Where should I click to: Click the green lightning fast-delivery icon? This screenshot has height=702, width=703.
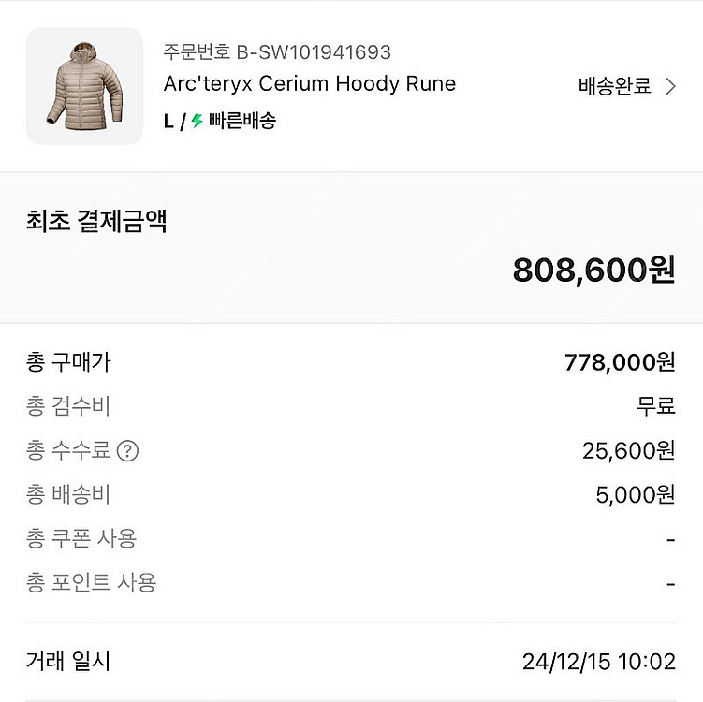click(197, 121)
